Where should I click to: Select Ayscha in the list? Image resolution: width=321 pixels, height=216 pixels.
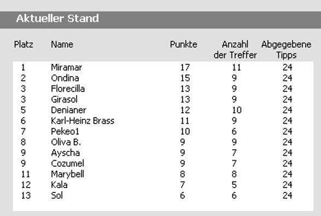click(65, 153)
